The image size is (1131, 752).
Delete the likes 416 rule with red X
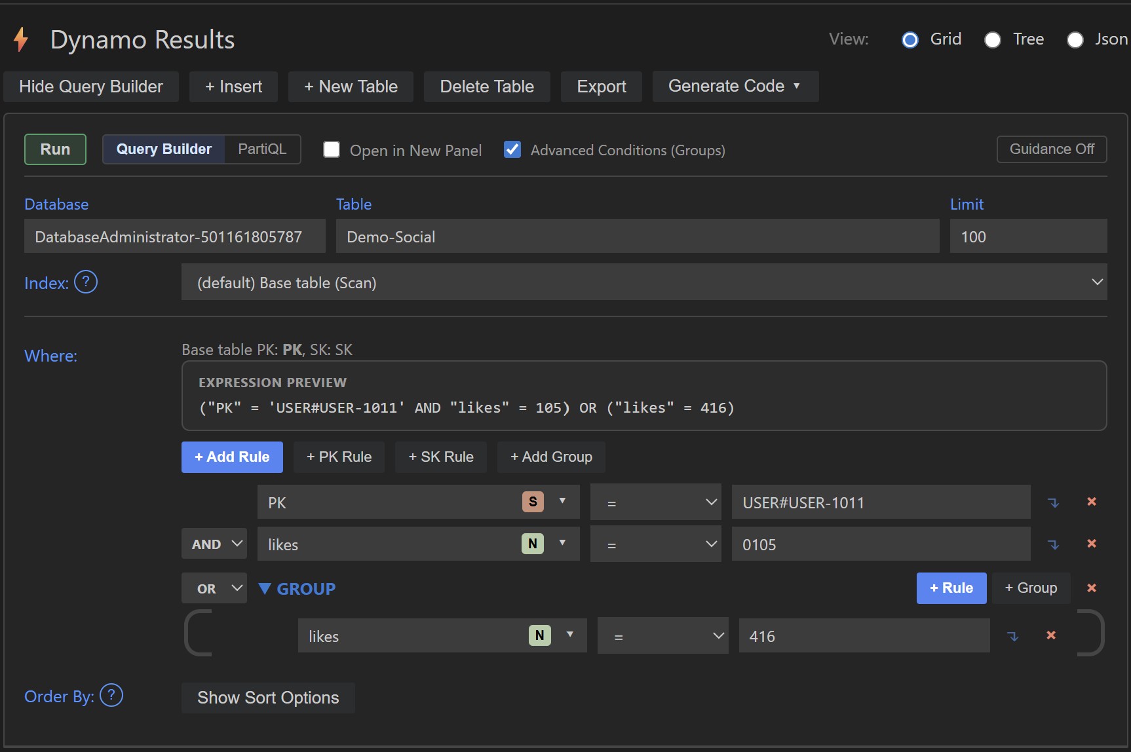[x=1051, y=635]
